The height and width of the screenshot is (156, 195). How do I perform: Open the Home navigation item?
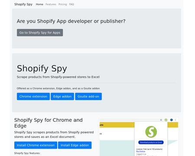[39, 4]
